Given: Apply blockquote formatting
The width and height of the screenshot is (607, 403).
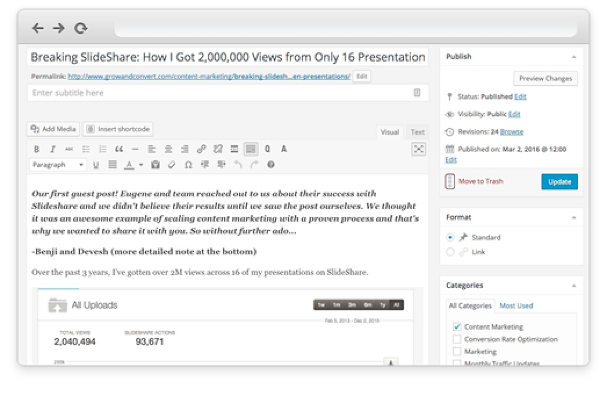Looking at the screenshot, I should (x=119, y=149).
